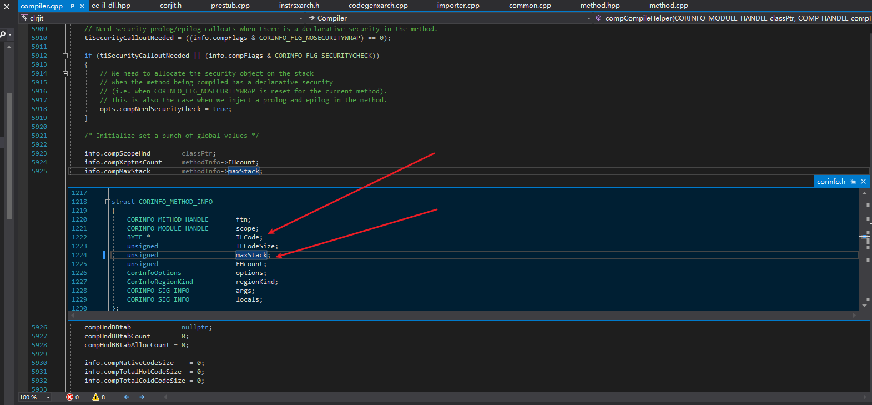Switch to common.cpp tab
This screenshot has height=405, width=872.
click(x=530, y=6)
